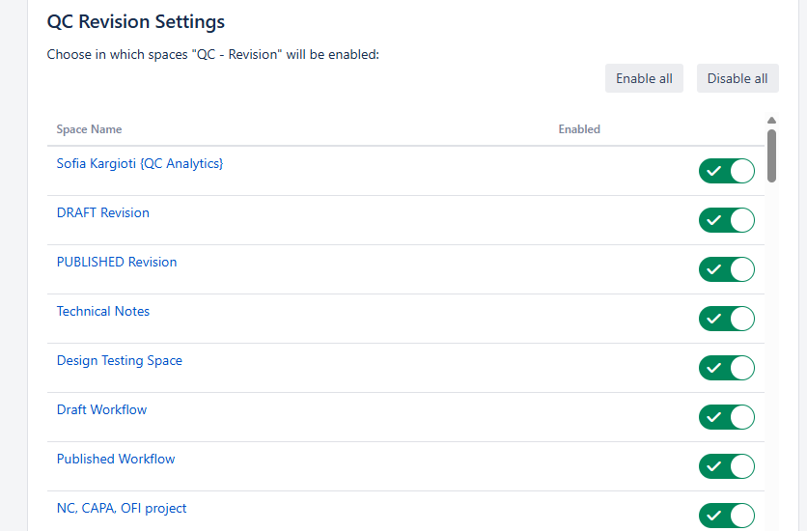Click the Enable all button

644,78
